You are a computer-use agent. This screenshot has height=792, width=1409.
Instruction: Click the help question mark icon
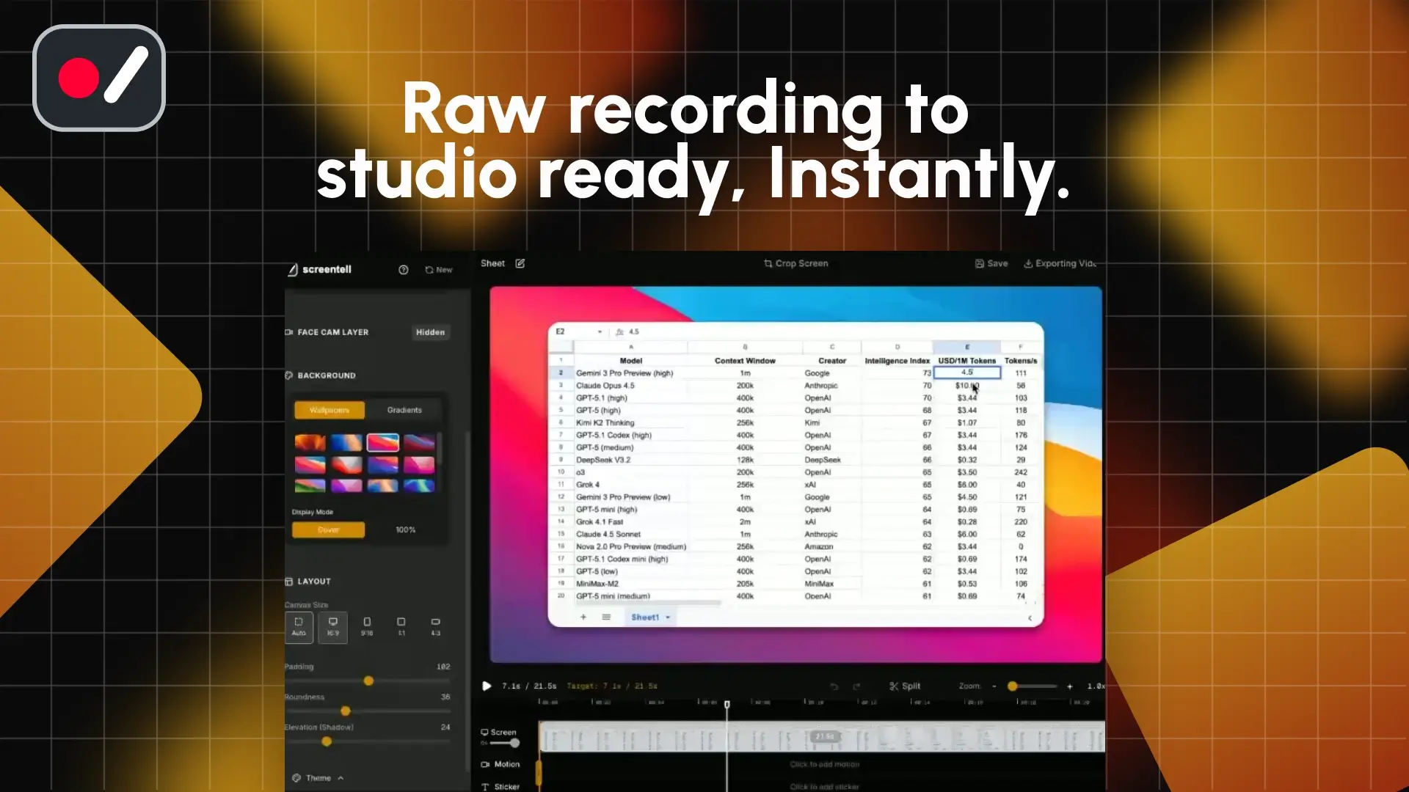(403, 270)
